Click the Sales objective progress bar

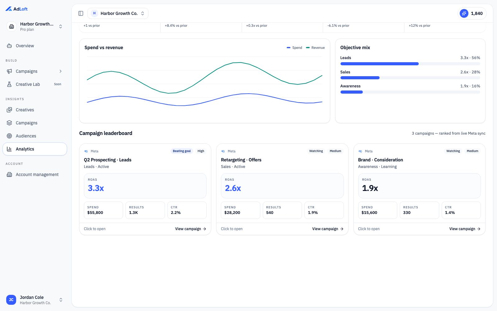pos(410,78)
